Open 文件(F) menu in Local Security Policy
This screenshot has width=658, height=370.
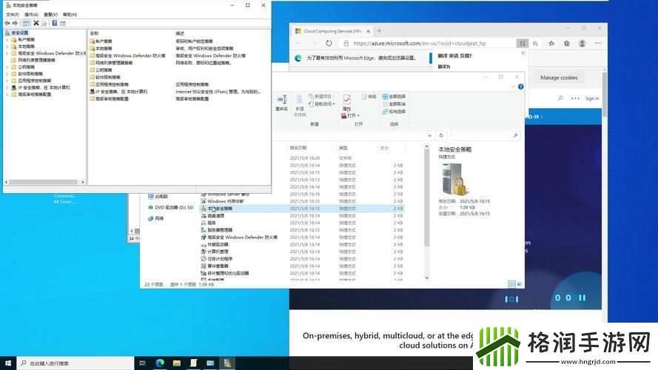tap(13, 14)
